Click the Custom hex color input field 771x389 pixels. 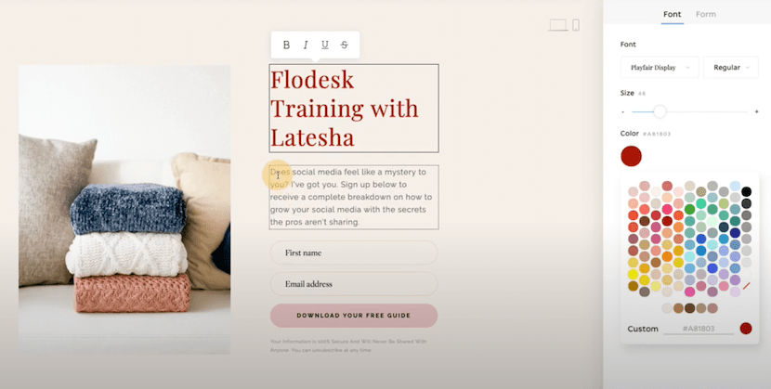(697, 329)
